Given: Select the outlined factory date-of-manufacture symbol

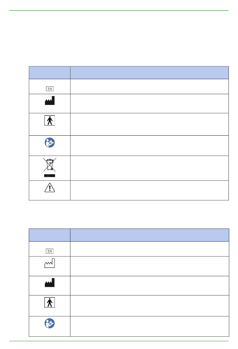Looking at the screenshot, I should click(50, 263).
